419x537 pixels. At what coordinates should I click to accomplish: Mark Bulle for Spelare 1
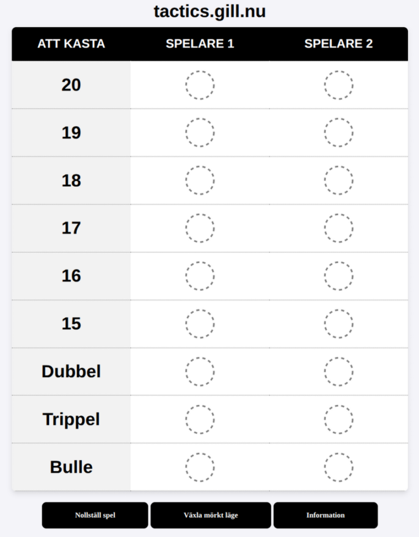pyautogui.click(x=200, y=467)
